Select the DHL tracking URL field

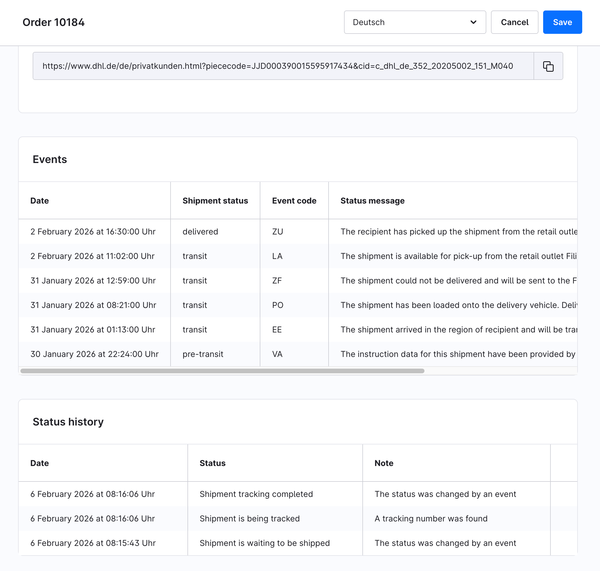click(283, 66)
